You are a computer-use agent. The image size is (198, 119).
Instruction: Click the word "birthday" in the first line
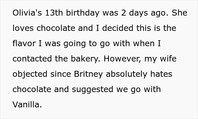(x=83, y=13)
